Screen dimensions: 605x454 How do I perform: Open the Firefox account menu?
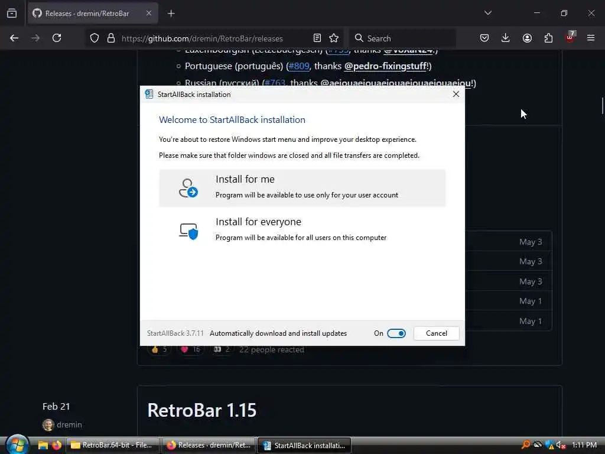click(527, 38)
